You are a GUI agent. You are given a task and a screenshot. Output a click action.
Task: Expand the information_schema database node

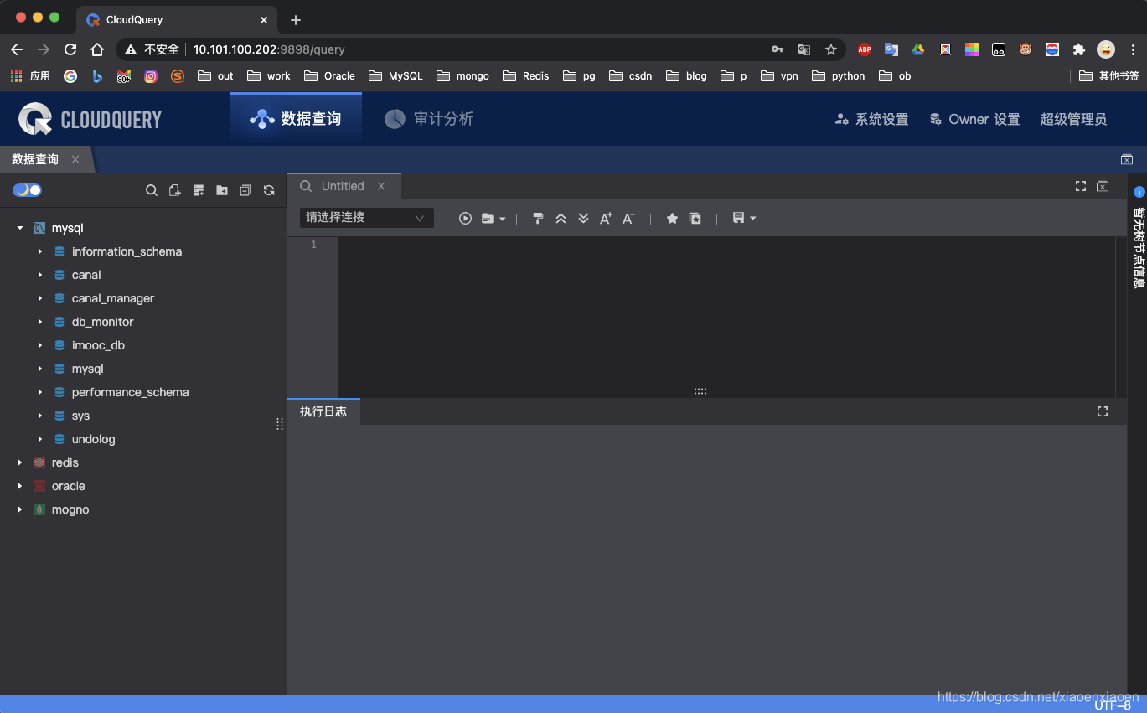[39, 251]
